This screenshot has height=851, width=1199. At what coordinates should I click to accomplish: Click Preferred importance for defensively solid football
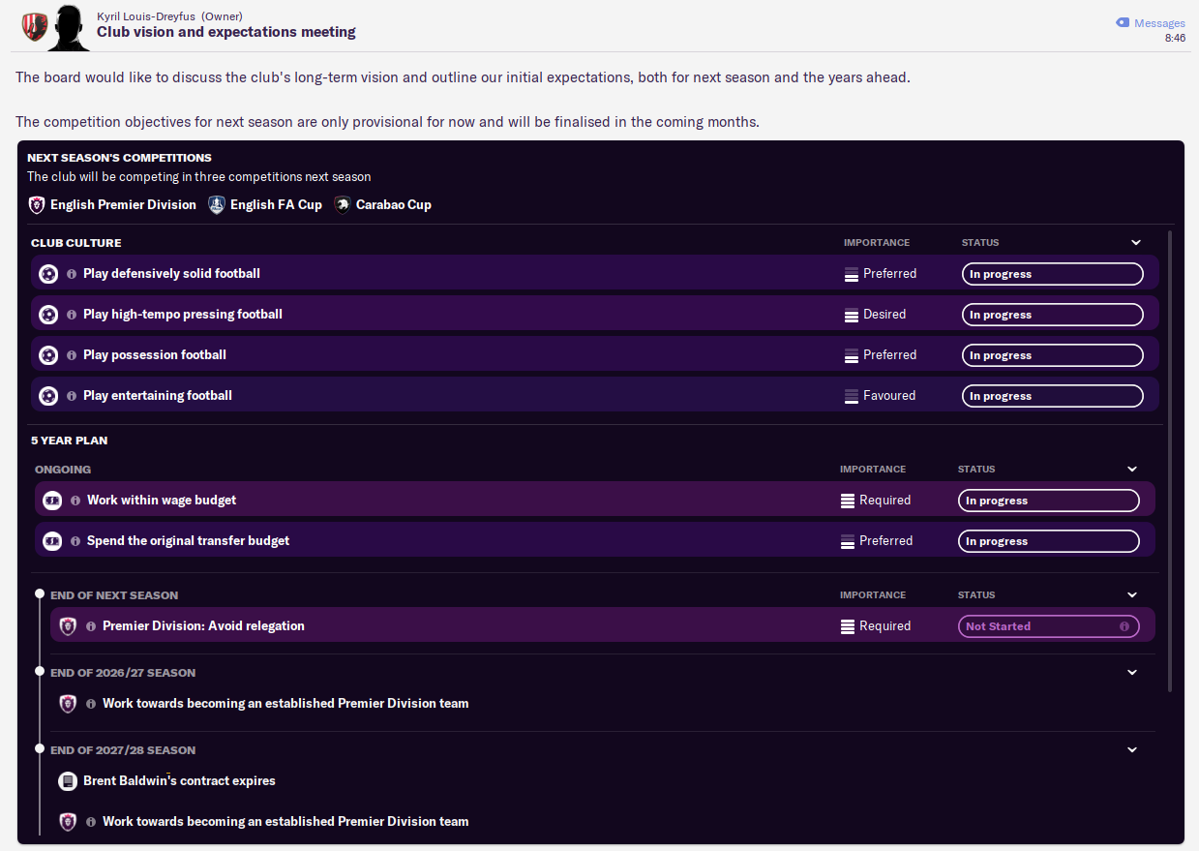pos(881,274)
